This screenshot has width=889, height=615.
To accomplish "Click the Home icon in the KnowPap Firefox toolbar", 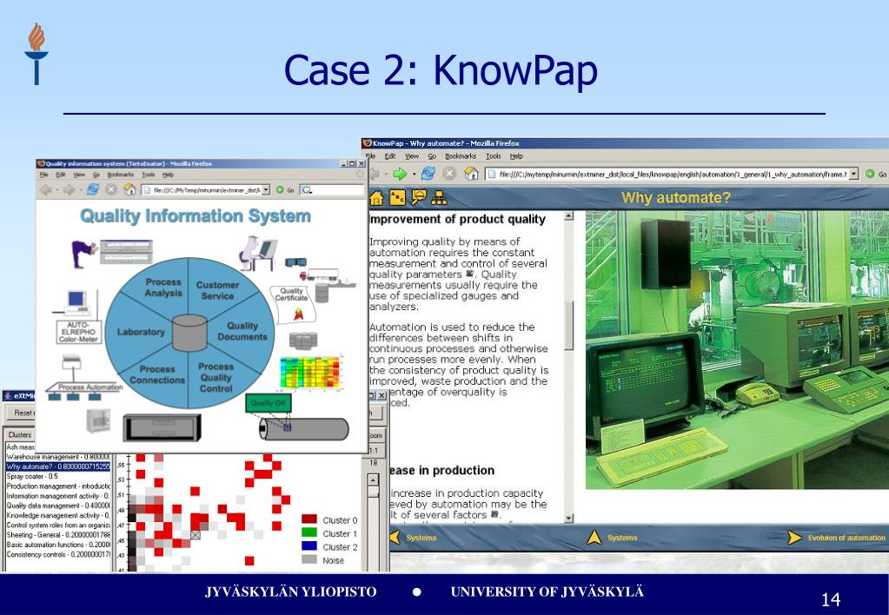I will click(x=471, y=174).
